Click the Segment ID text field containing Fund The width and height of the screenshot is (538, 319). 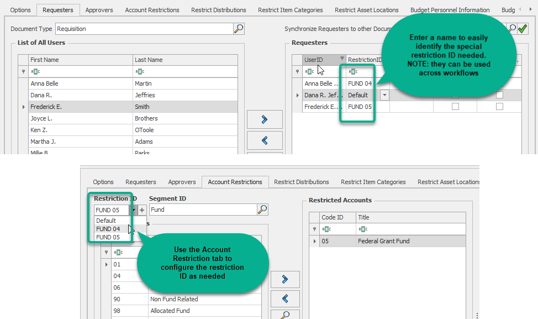(x=202, y=210)
